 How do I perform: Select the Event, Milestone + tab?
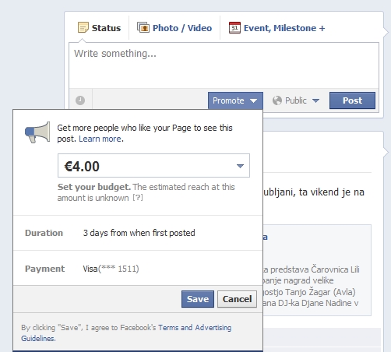click(x=277, y=28)
